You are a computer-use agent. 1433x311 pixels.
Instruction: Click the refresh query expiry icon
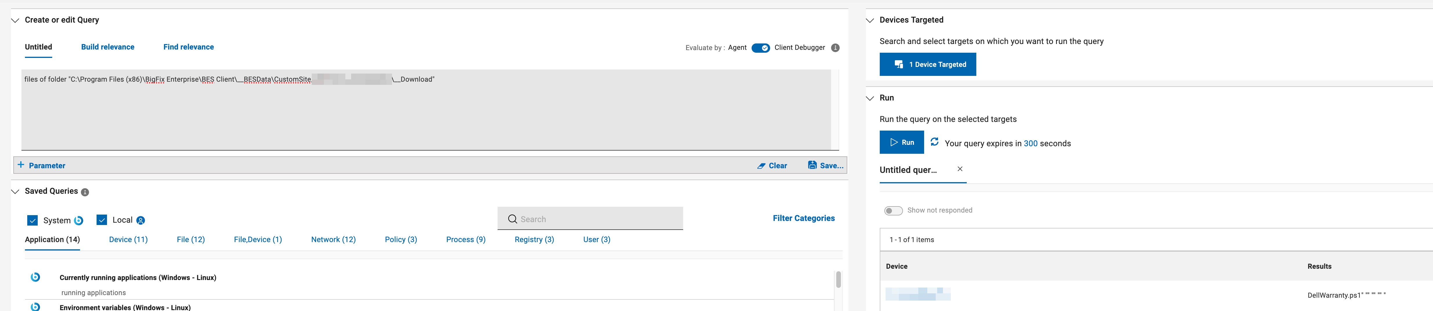(935, 142)
